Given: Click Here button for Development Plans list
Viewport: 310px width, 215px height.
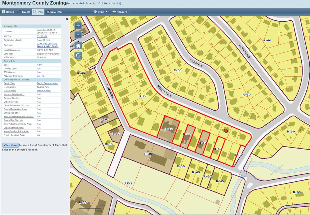Looking at the screenshot, I should [11, 145].
